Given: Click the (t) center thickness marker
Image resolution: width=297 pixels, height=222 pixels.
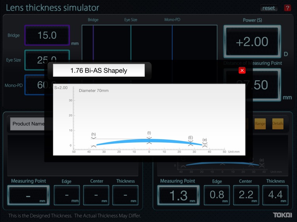Looking at the screenshot, I should 149,133.
